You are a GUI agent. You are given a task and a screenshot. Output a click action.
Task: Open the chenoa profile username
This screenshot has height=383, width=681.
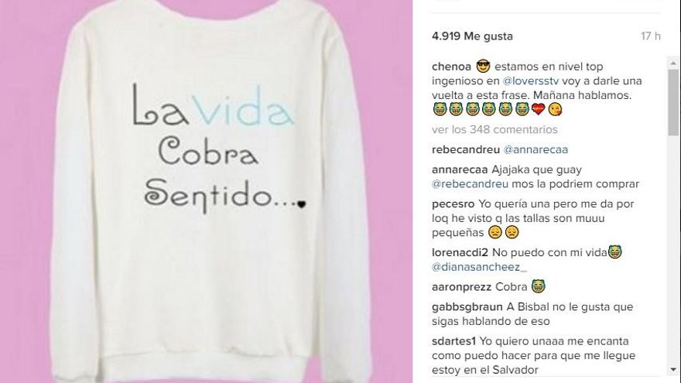click(x=451, y=67)
